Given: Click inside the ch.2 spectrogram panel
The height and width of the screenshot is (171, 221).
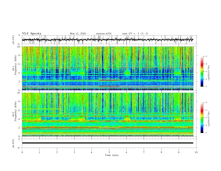Looking at the screenshot, I should 107,115.
